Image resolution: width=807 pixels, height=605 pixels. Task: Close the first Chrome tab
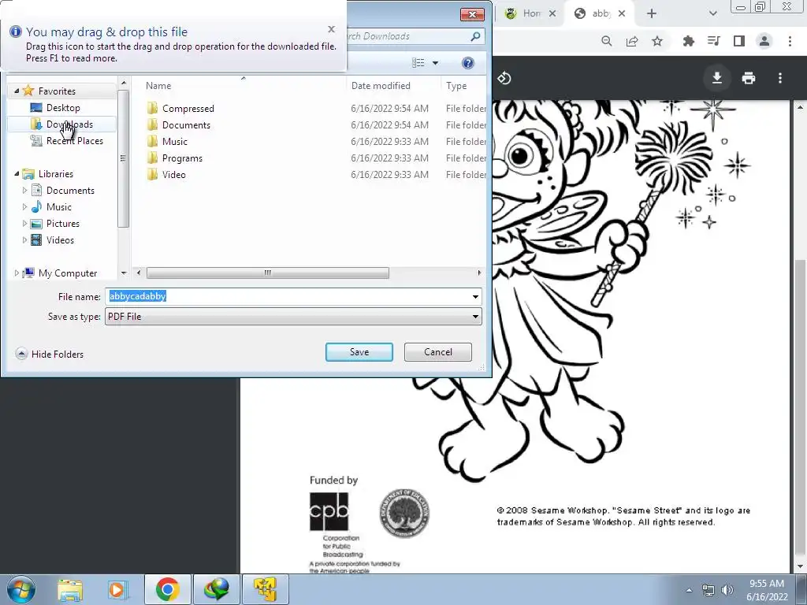[x=552, y=14]
